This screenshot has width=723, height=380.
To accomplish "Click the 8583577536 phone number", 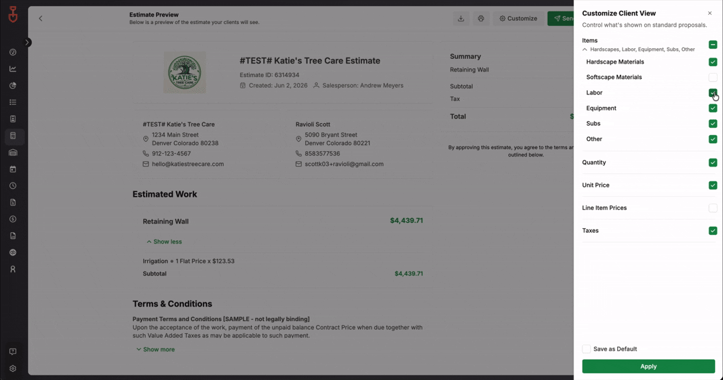I will (x=322, y=153).
